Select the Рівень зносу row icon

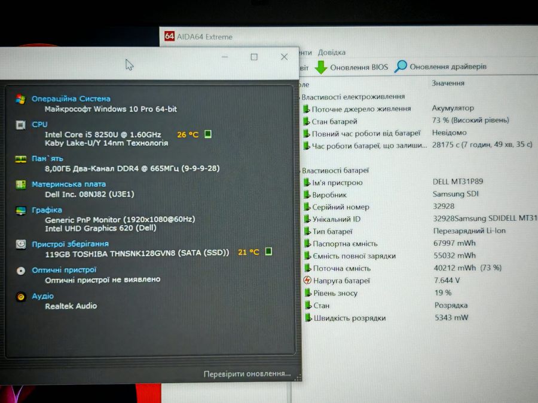pos(308,293)
